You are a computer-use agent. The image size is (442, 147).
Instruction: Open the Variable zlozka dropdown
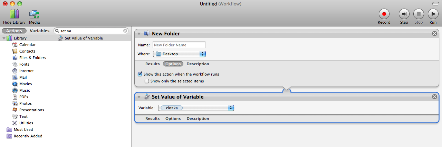point(196,108)
